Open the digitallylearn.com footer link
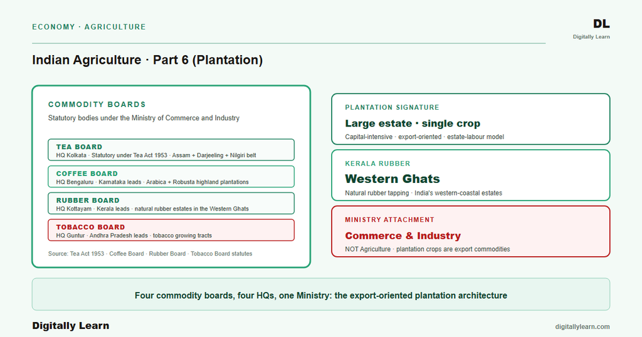 pos(582,327)
